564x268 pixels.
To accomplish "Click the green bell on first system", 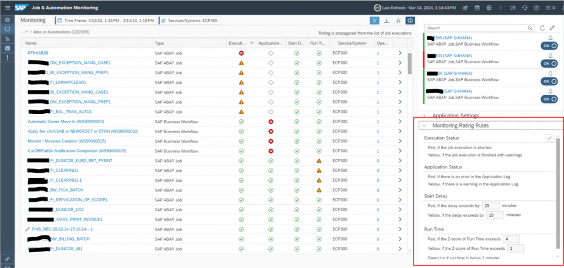I will tap(550, 38).
